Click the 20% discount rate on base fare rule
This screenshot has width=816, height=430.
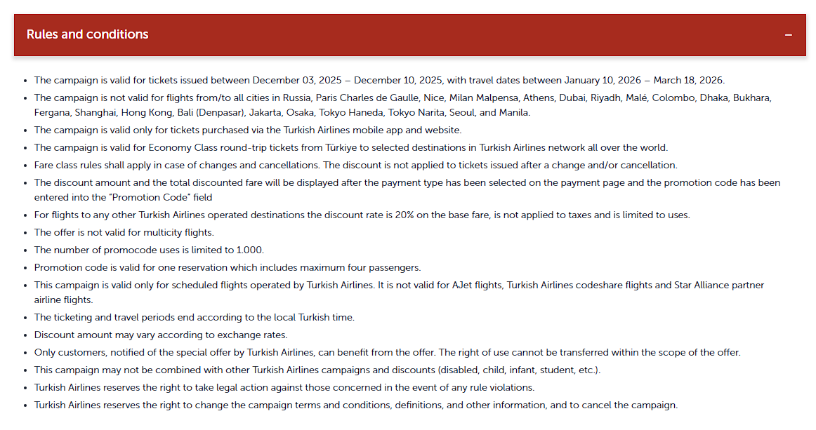click(x=362, y=215)
